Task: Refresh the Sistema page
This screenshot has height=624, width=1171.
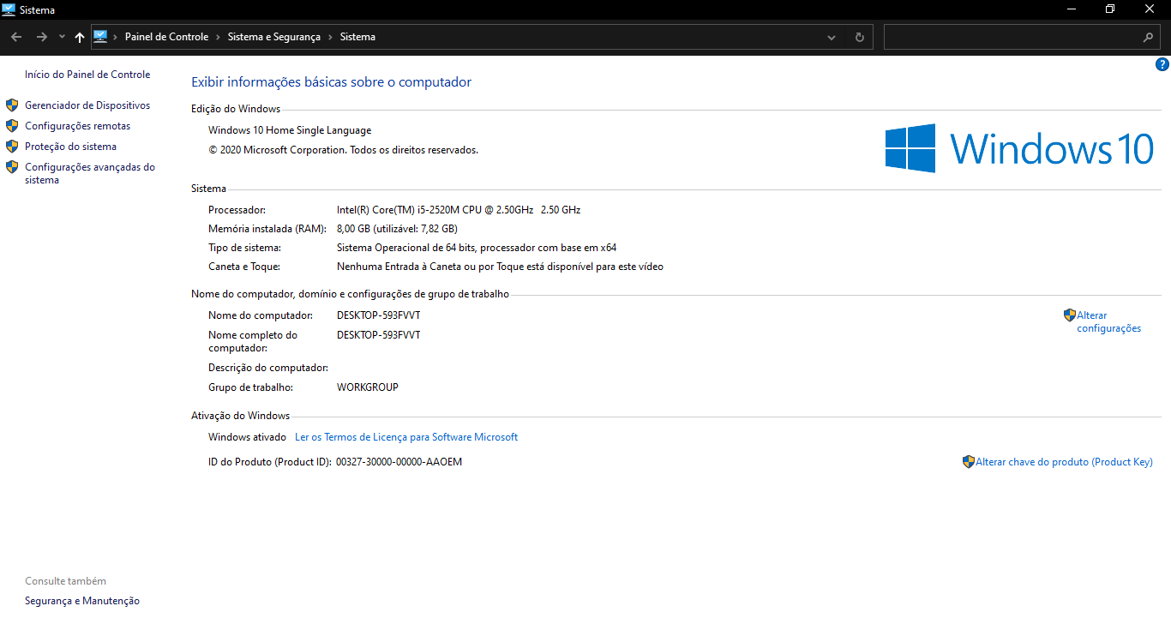Action: [859, 38]
